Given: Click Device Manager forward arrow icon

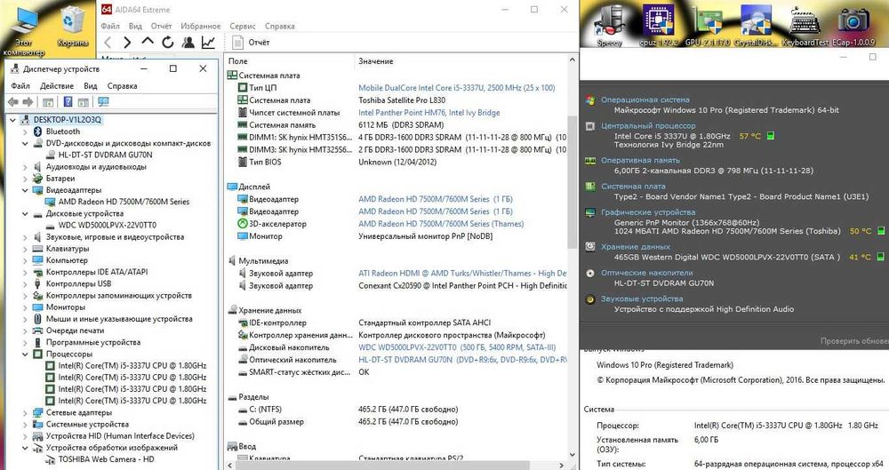Looking at the screenshot, I should pos(28,102).
